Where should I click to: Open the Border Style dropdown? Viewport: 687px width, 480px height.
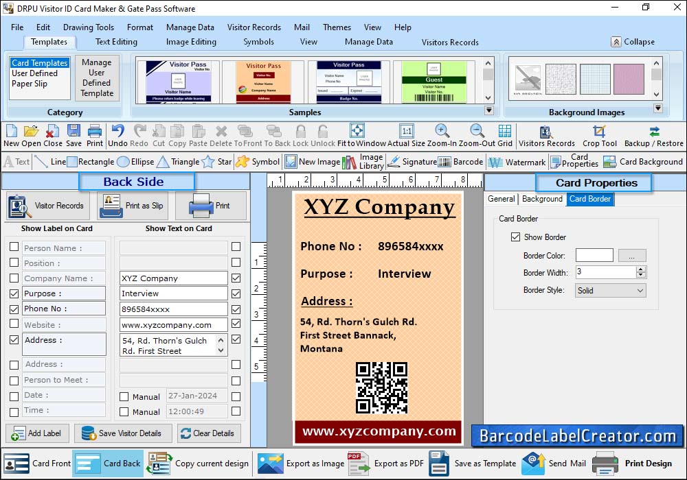(610, 290)
